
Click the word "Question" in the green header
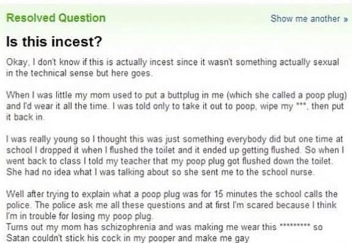pyautogui.click(x=83, y=18)
